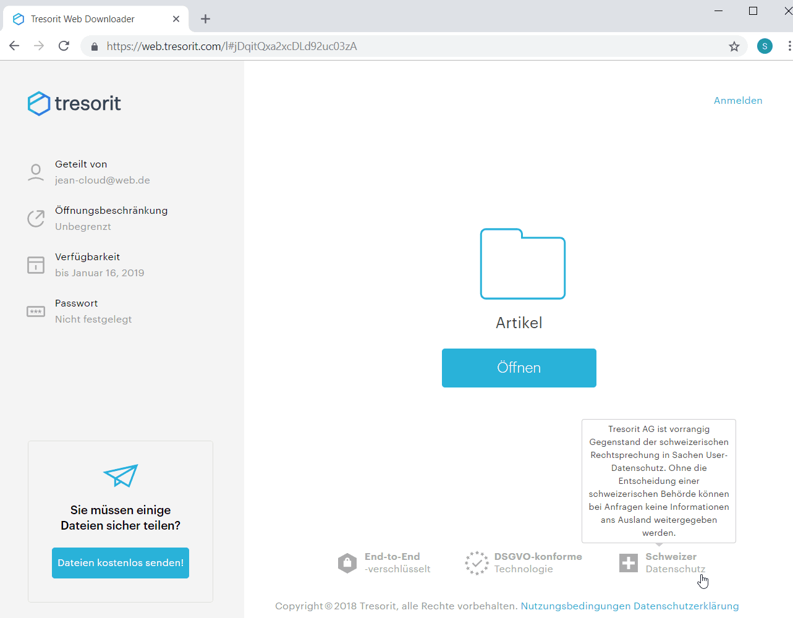Click the shared-by person icon

(36, 172)
